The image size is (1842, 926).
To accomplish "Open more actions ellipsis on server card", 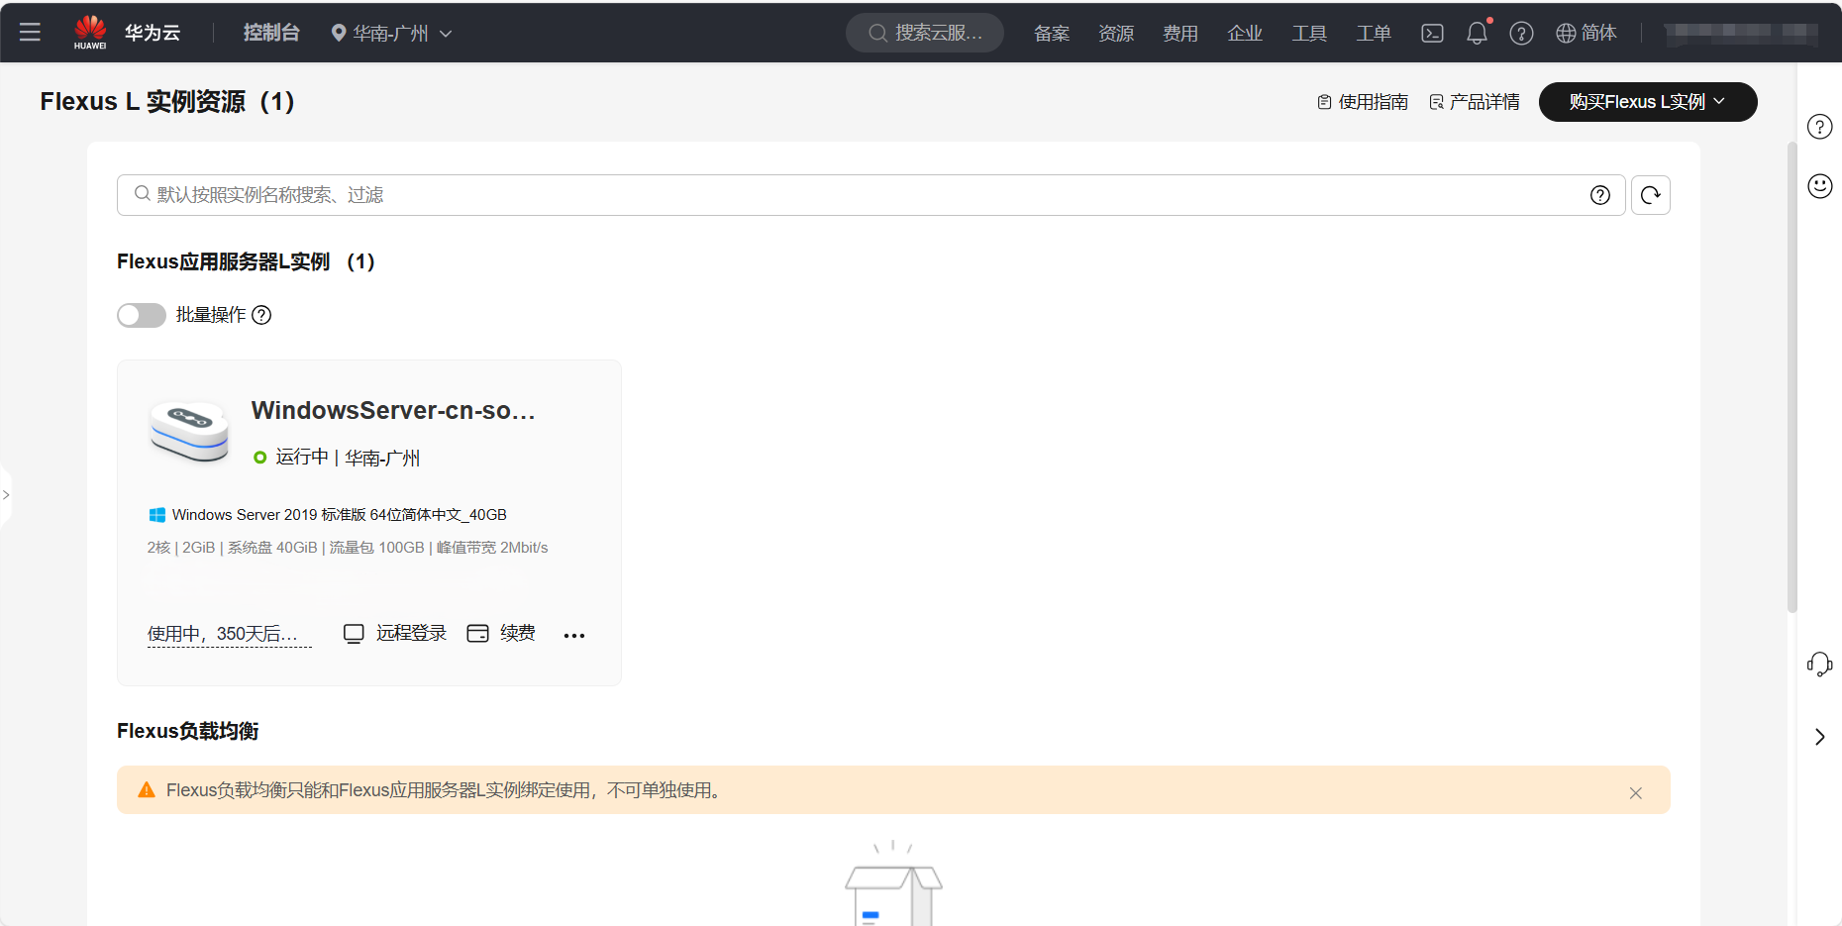I will point(574,635).
